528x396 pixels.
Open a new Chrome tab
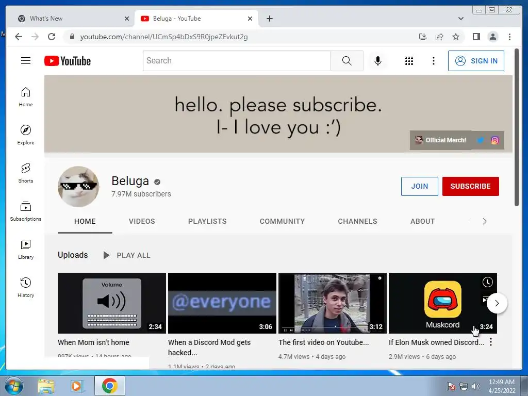pos(269,19)
